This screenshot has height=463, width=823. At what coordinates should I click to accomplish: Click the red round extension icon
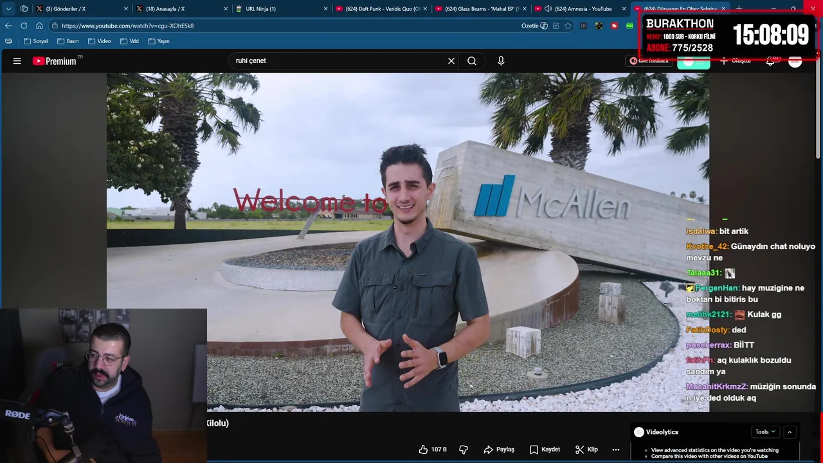(615, 26)
